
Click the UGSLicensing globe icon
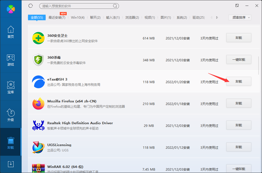click(x=38, y=147)
